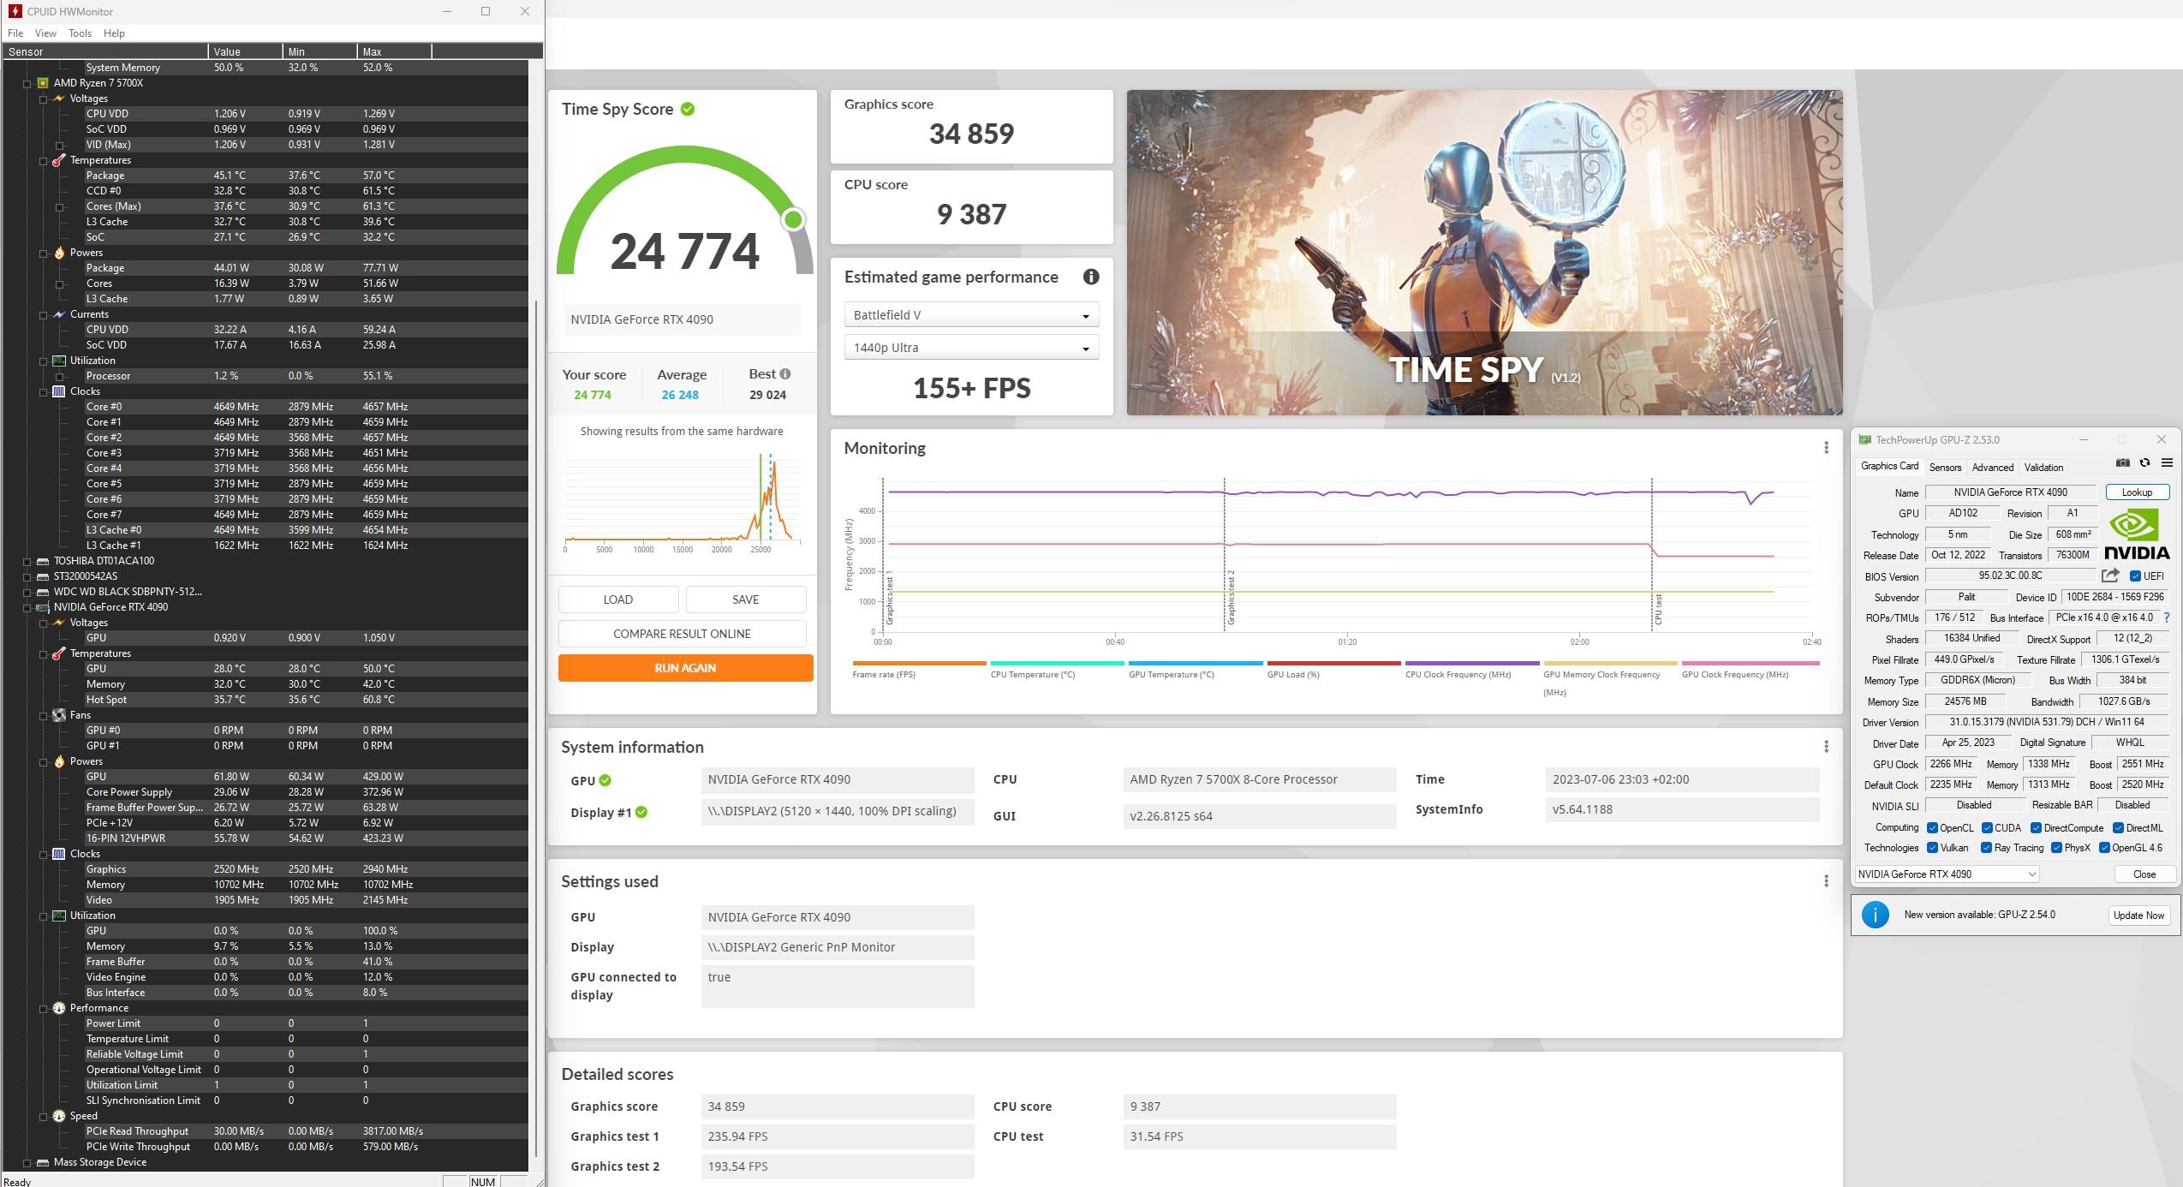Viewport: 2183px width, 1187px height.
Task: Click GPU-Z refresh icon
Action: tap(2144, 463)
